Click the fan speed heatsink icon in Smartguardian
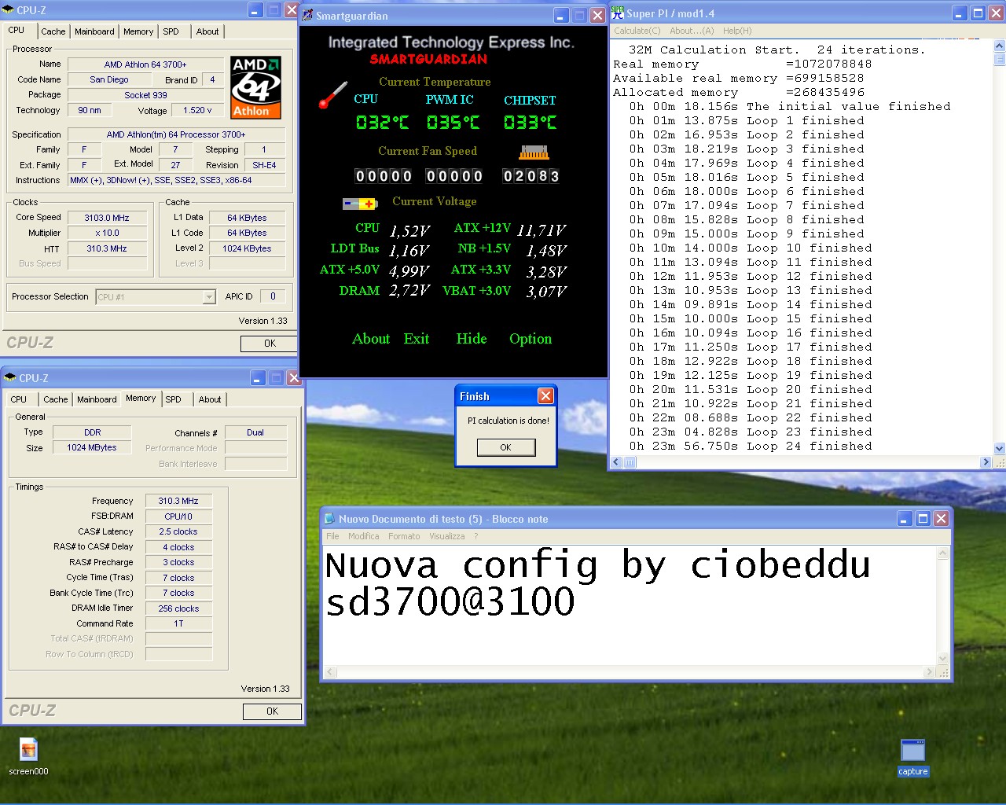 point(534,153)
